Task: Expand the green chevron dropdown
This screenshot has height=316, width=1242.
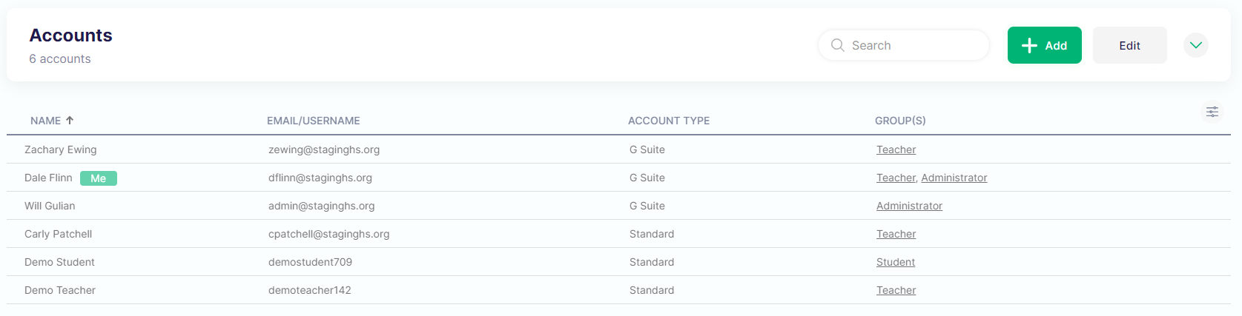Action: (1195, 45)
